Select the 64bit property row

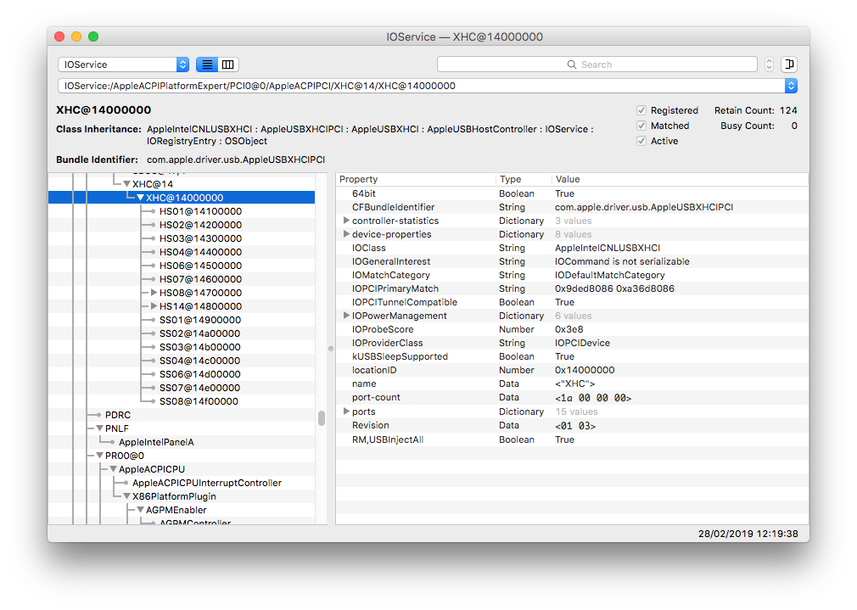tap(572, 193)
